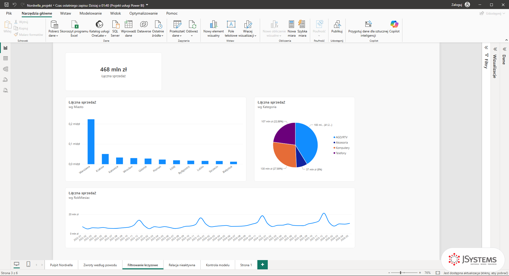Insert a text box (Pole tekstowe)

231,29
